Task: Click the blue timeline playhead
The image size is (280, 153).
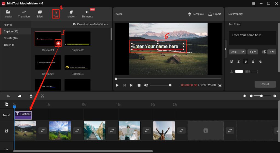Action: [x=14, y=107]
